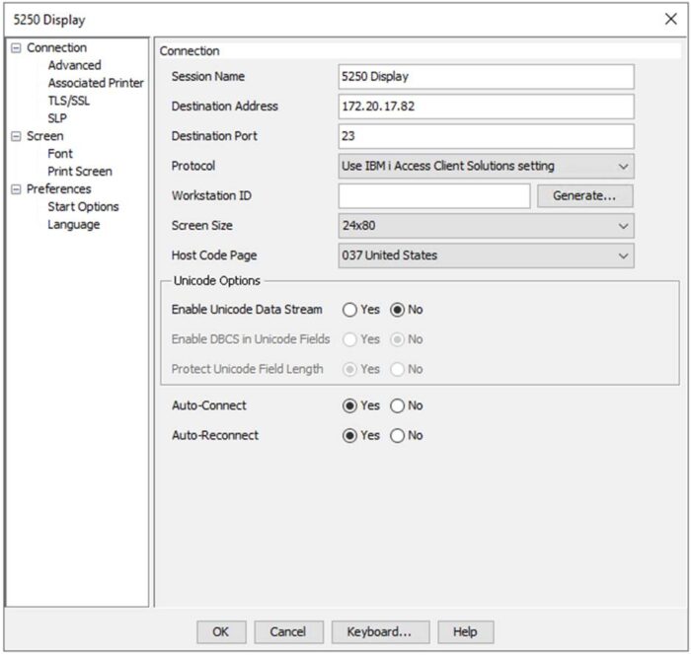Select the TLS/SSL tree item
Screen dimensions: 691x656
pos(68,101)
